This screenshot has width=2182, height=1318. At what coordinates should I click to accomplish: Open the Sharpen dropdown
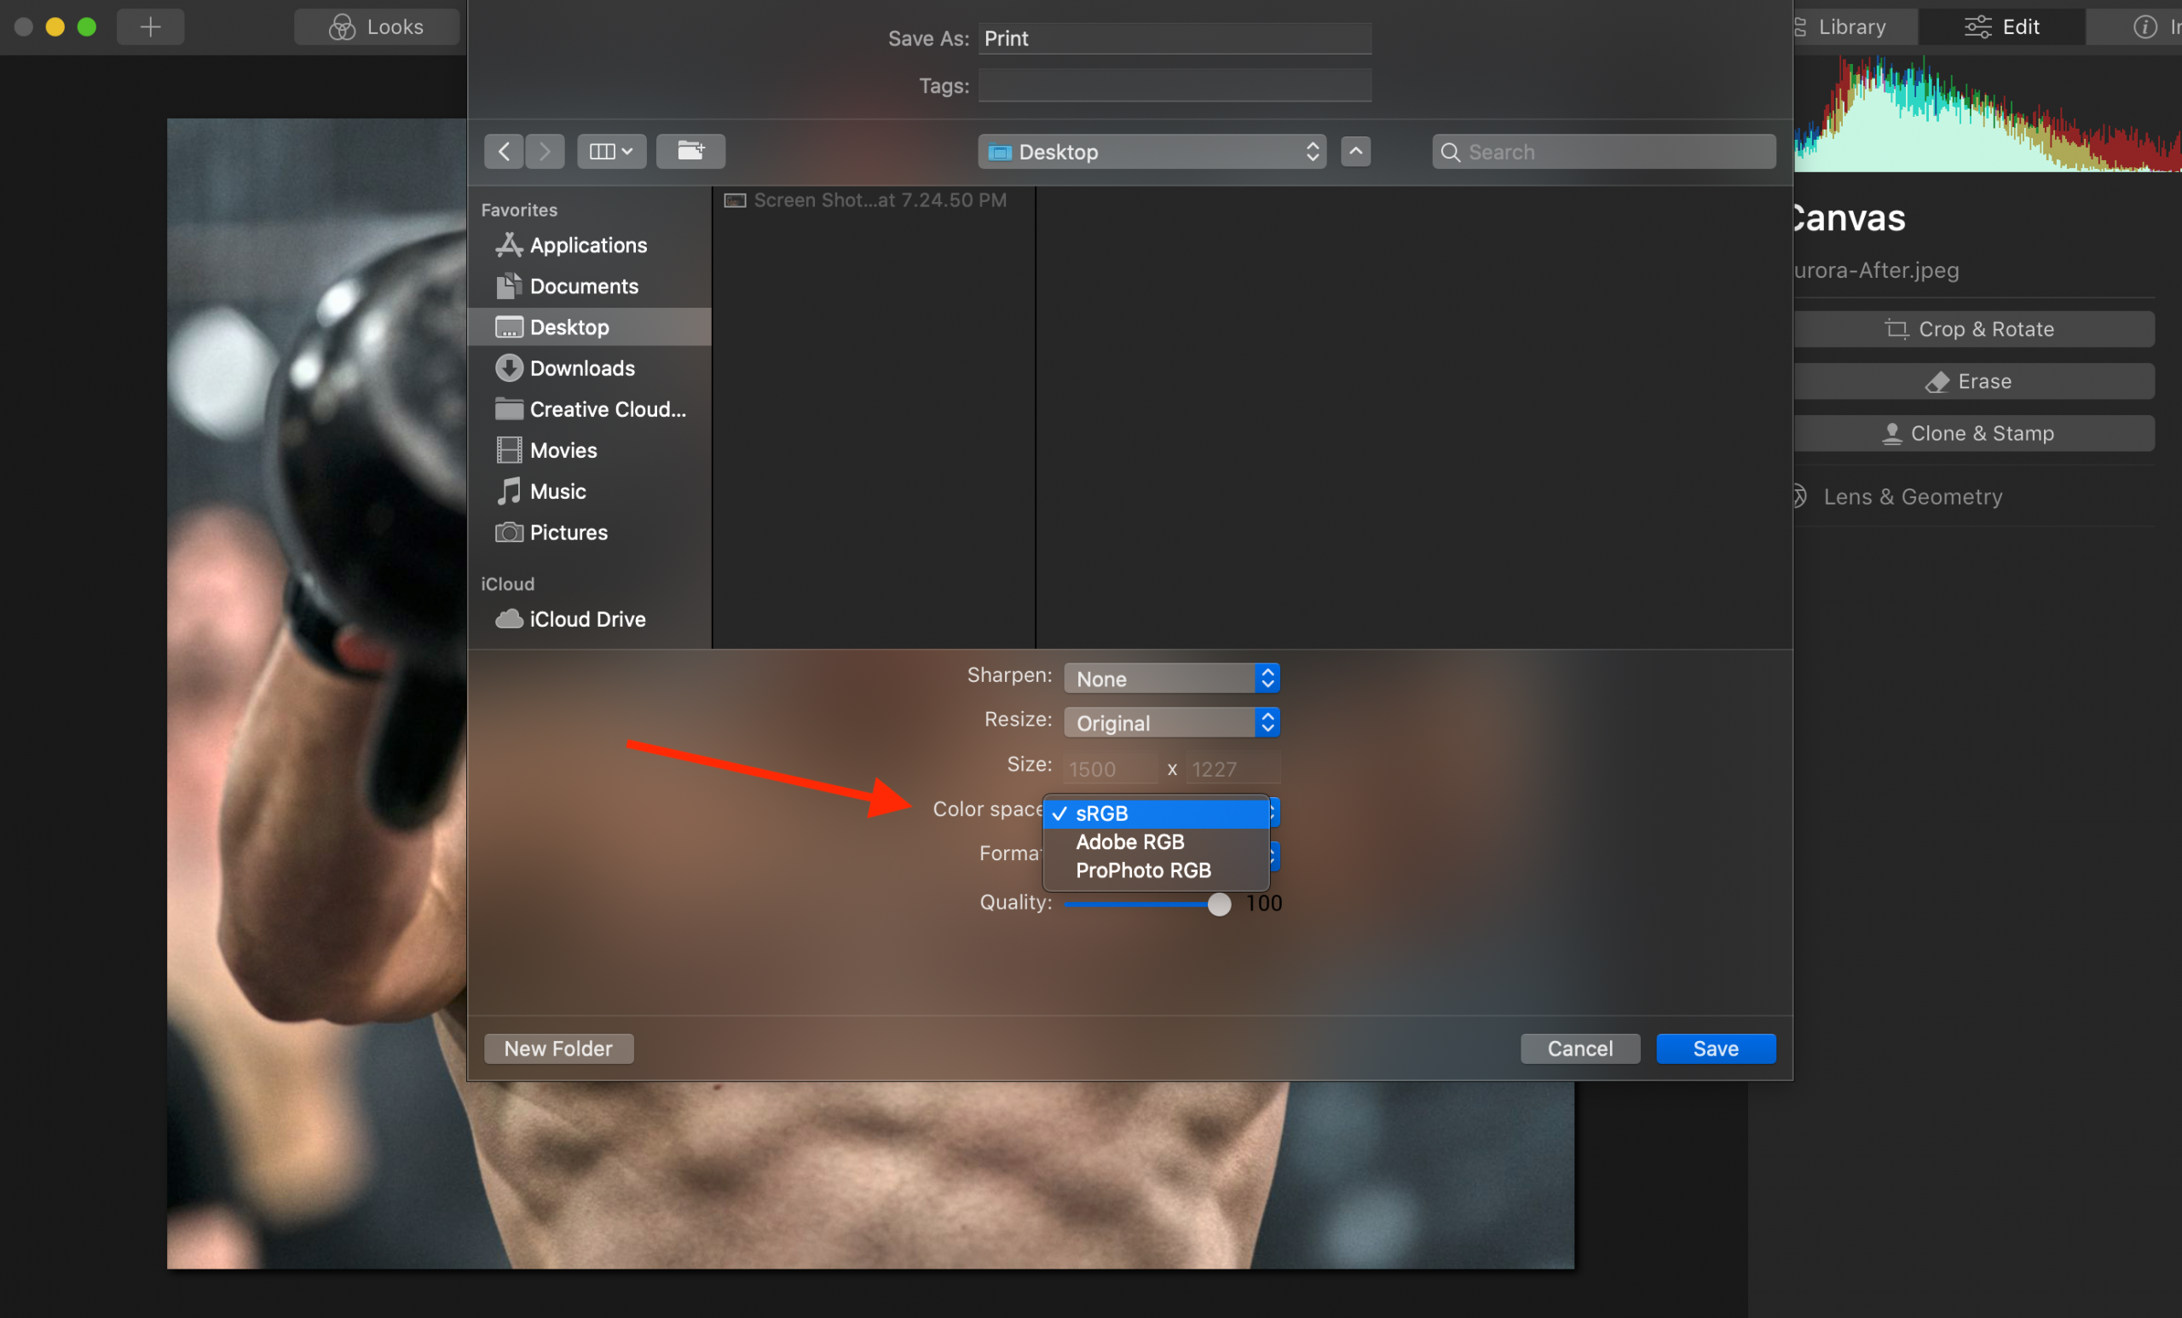pyautogui.click(x=1171, y=679)
